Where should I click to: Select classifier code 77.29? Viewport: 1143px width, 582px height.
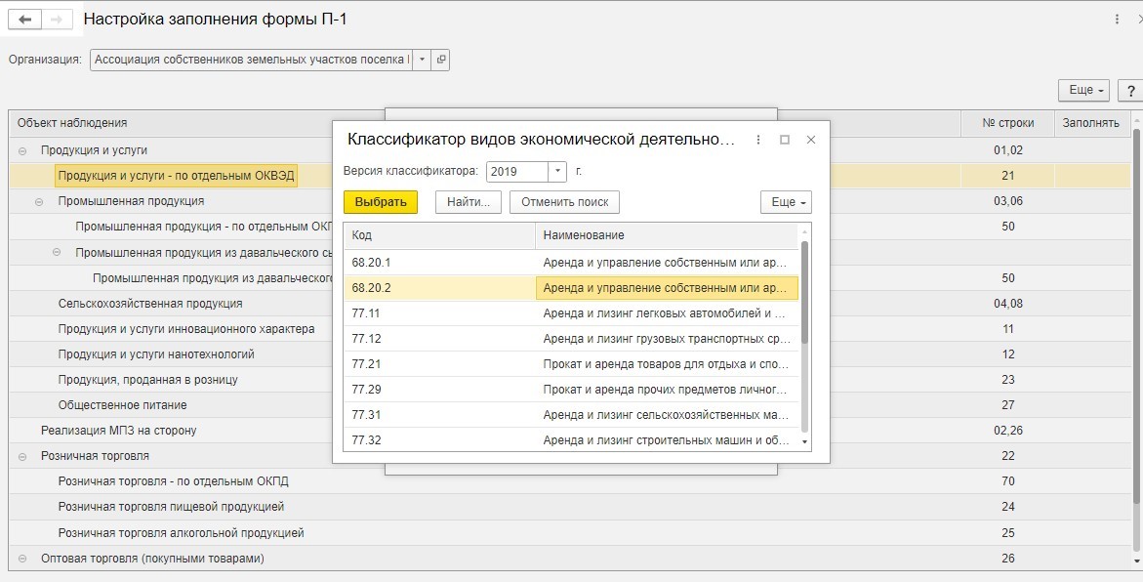(366, 390)
